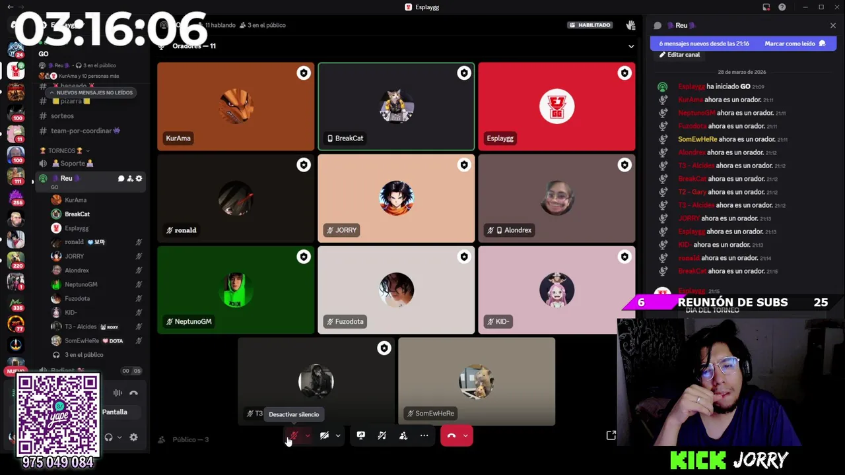Click moderator shield on NeptunoGM tile
Screen dimensions: 845x475
(304, 257)
